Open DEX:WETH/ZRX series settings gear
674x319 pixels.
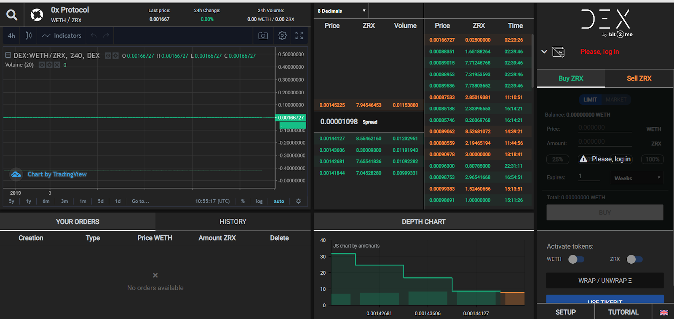coord(115,56)
